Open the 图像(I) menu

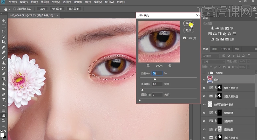(34, 2)
